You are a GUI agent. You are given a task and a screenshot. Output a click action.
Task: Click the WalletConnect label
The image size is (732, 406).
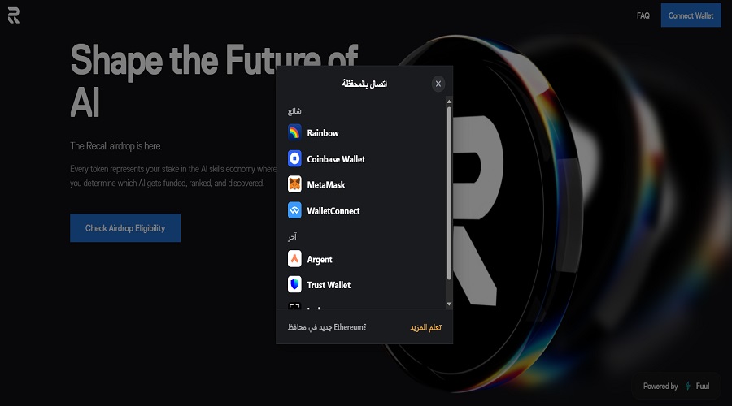pos(333,211)
